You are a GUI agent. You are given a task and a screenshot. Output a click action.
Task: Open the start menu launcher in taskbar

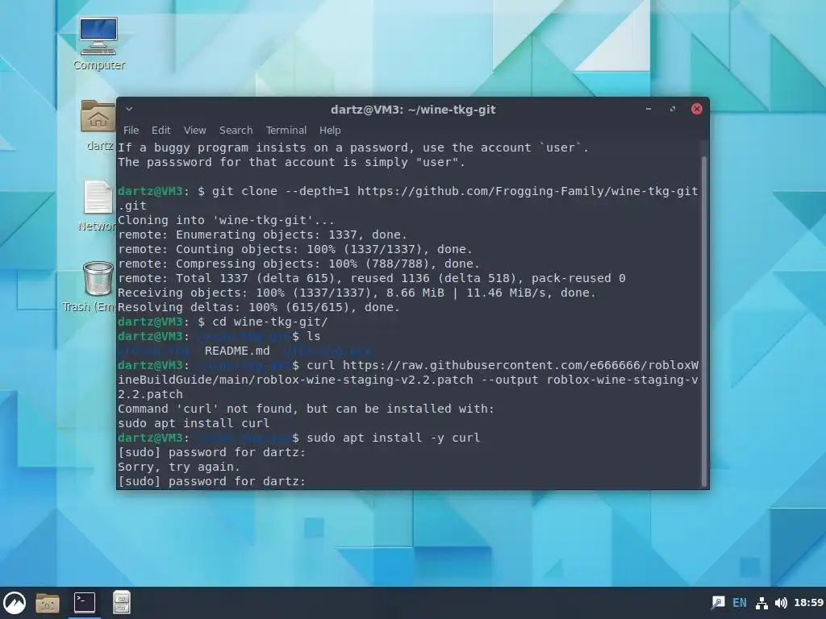click(x=15, y=603)
